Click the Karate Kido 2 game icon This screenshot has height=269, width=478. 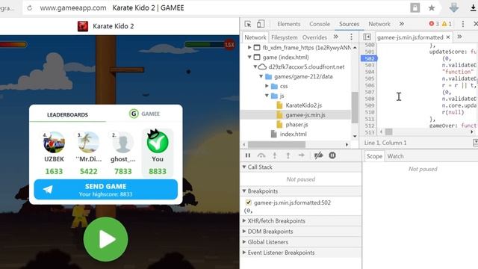click(x=83, y=26)
